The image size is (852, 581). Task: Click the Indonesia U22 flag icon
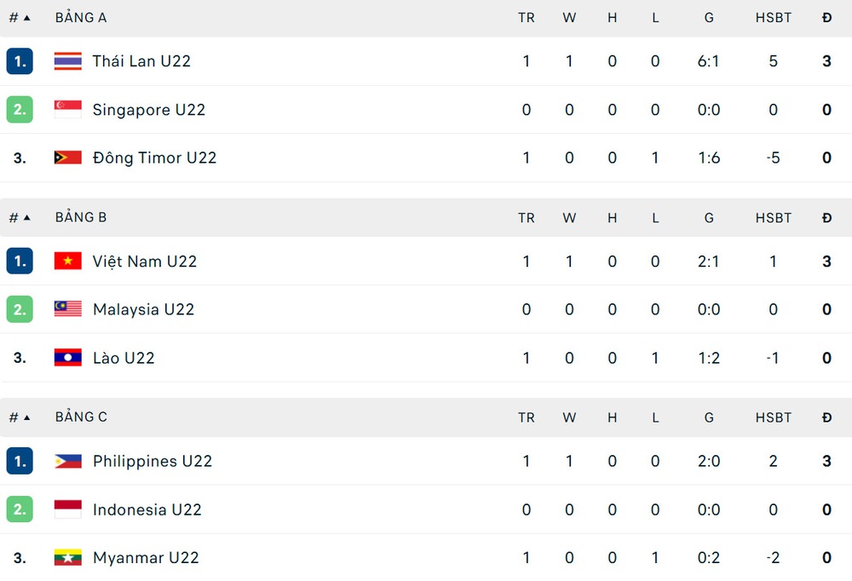pos(67,509)
